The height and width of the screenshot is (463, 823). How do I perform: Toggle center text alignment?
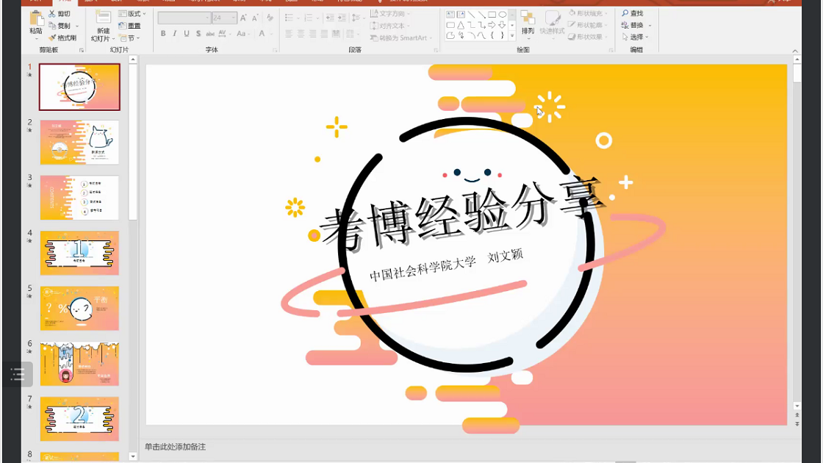(x=301, y=34)
